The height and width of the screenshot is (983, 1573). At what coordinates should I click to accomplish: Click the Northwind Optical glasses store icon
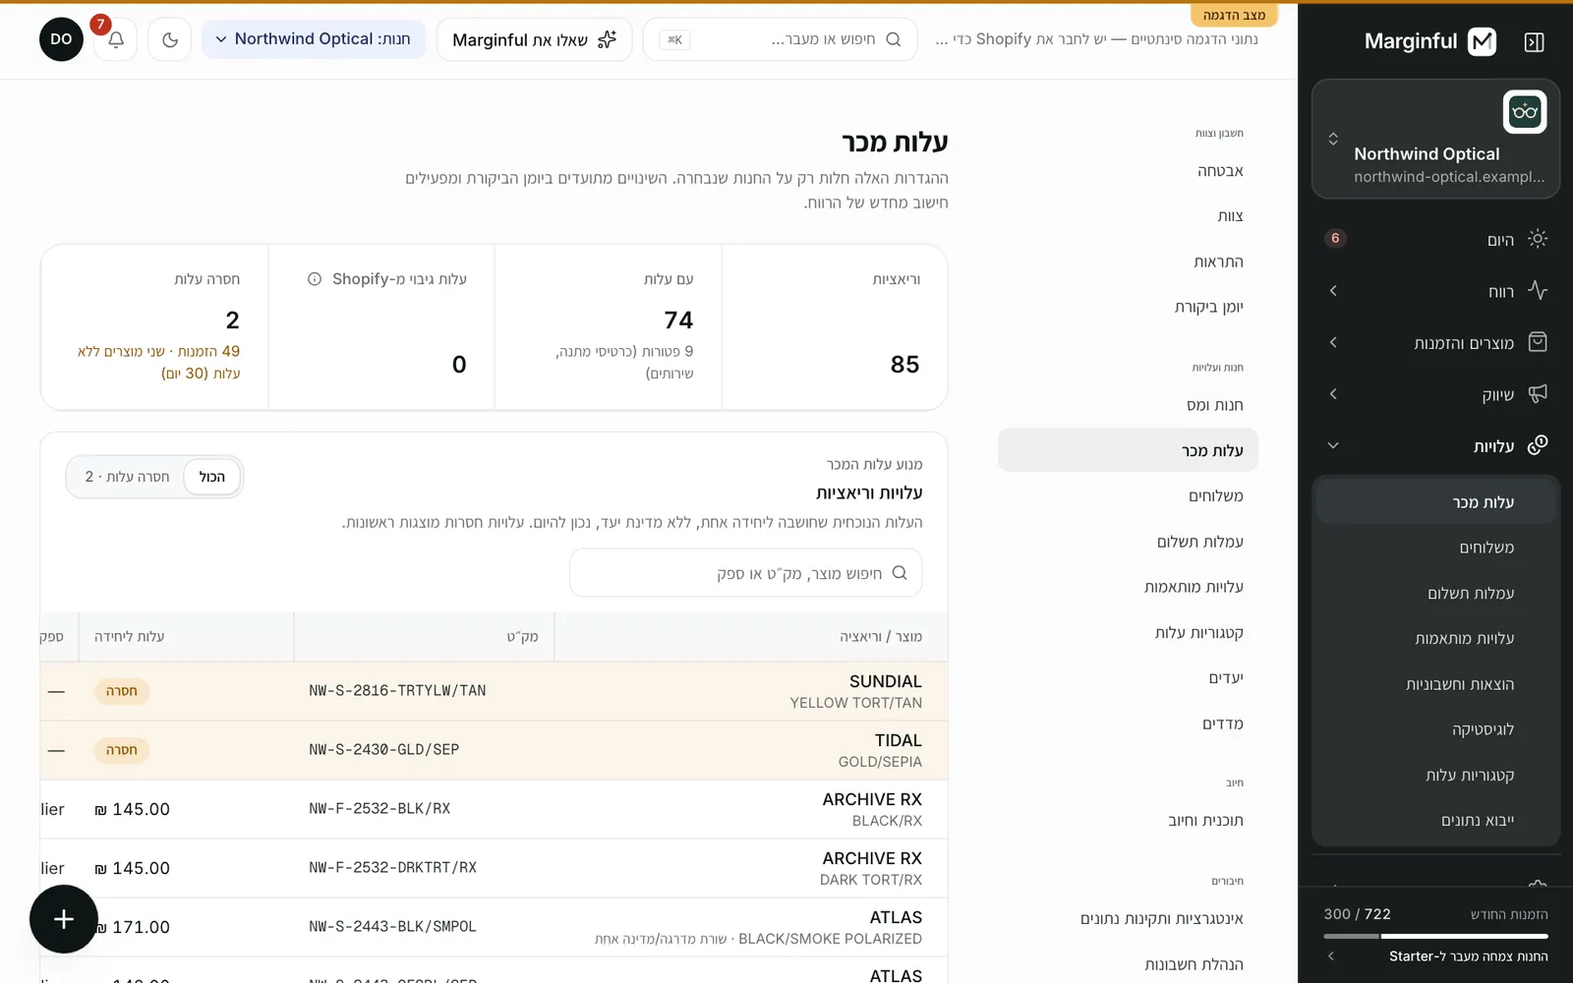(x=1525, y=112)
